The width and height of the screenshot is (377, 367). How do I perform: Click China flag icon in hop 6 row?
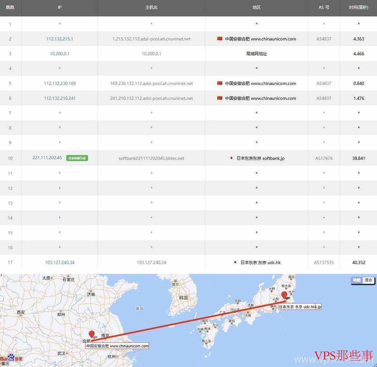(x=220, y=98)
